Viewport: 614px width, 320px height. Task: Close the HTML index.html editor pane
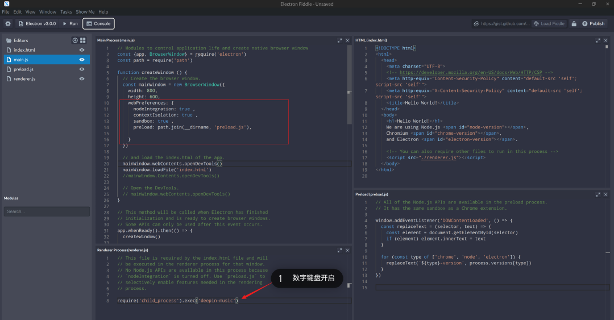pyautogui.click(x=606, y=40)
